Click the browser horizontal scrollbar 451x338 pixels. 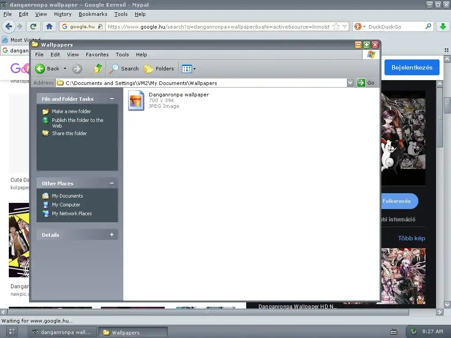(208, 312)
